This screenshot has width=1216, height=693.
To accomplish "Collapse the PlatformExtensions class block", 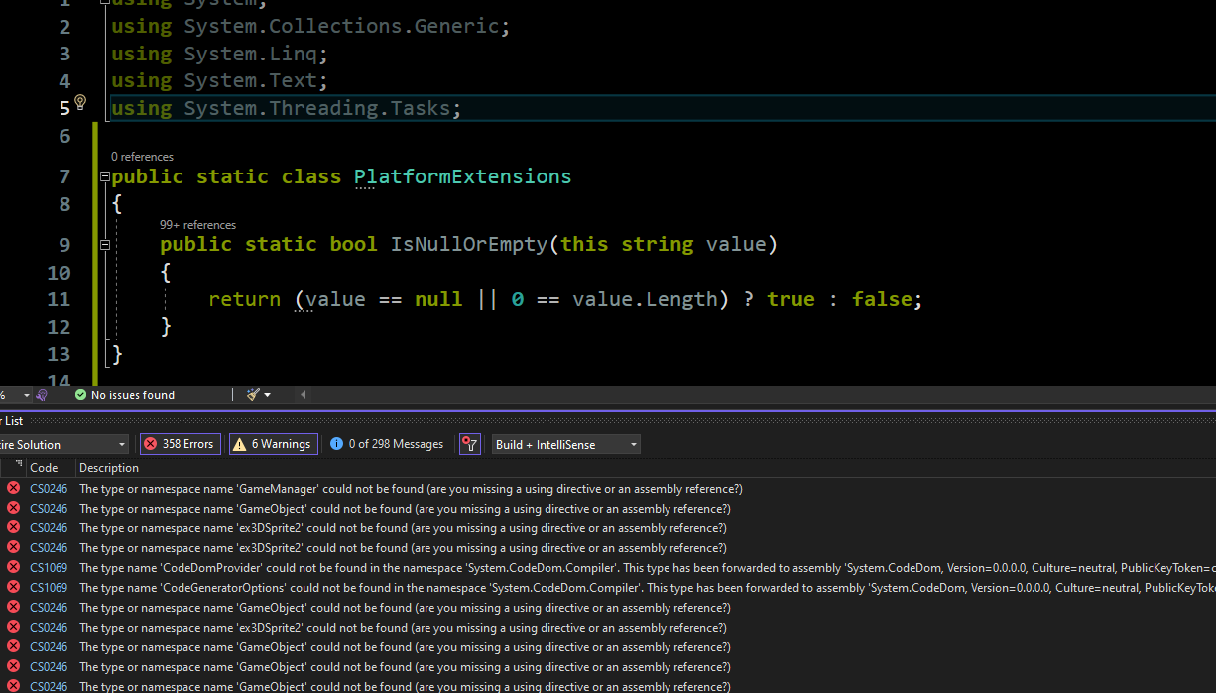I will point(105,177).
